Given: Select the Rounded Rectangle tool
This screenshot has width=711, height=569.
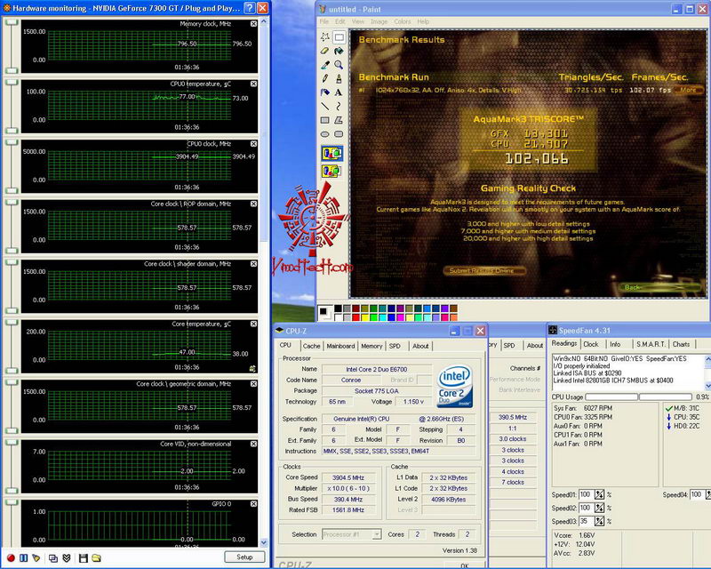Looking at the screenshot, I should [339, 134].
